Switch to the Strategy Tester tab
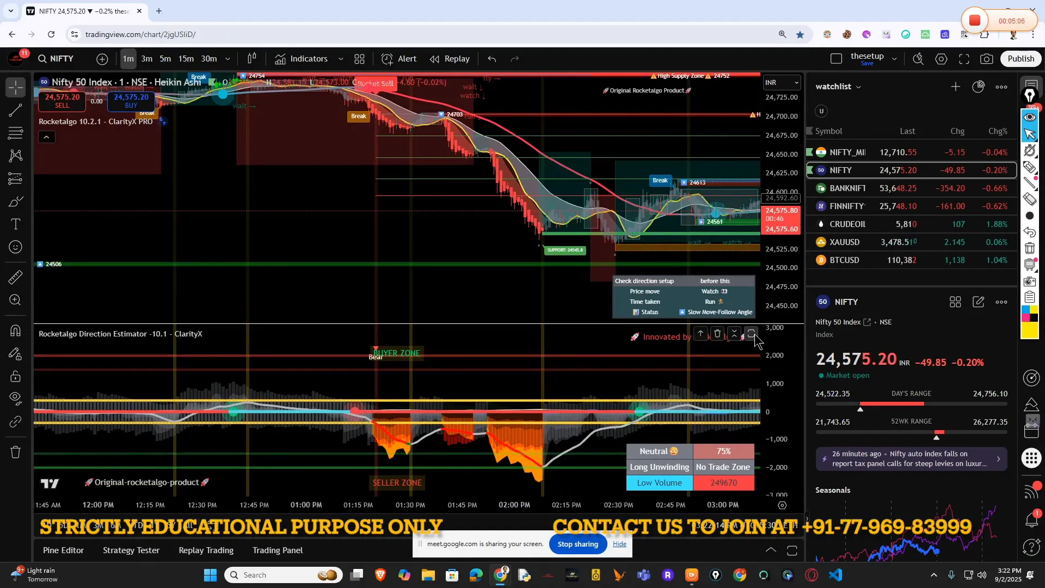Screen dimensions: 1045x588 131,550
